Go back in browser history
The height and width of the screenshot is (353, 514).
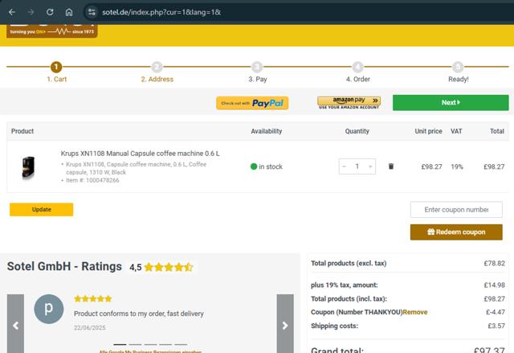tap(12, 12)
